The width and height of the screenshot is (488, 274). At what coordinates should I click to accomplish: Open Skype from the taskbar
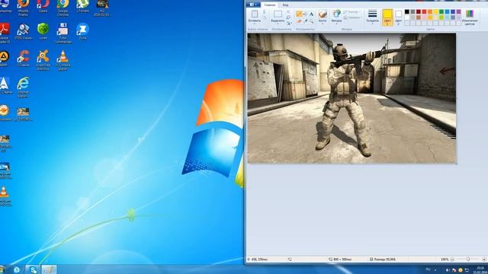pos(33,269)
